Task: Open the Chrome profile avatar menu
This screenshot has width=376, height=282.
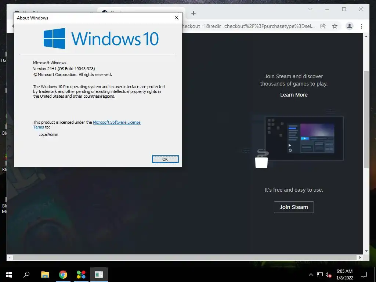Action: coord(350,26)
